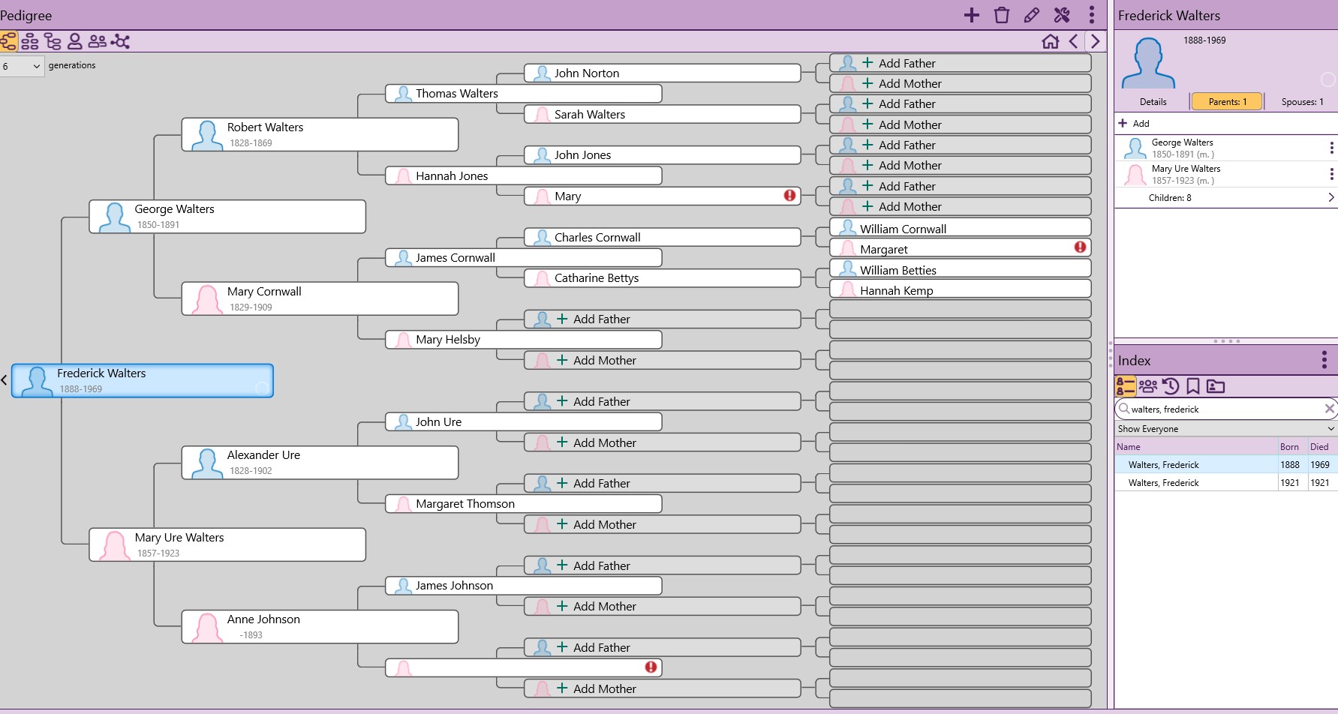
Task: Open the generations count dropdown
Action: click(22, 66)
